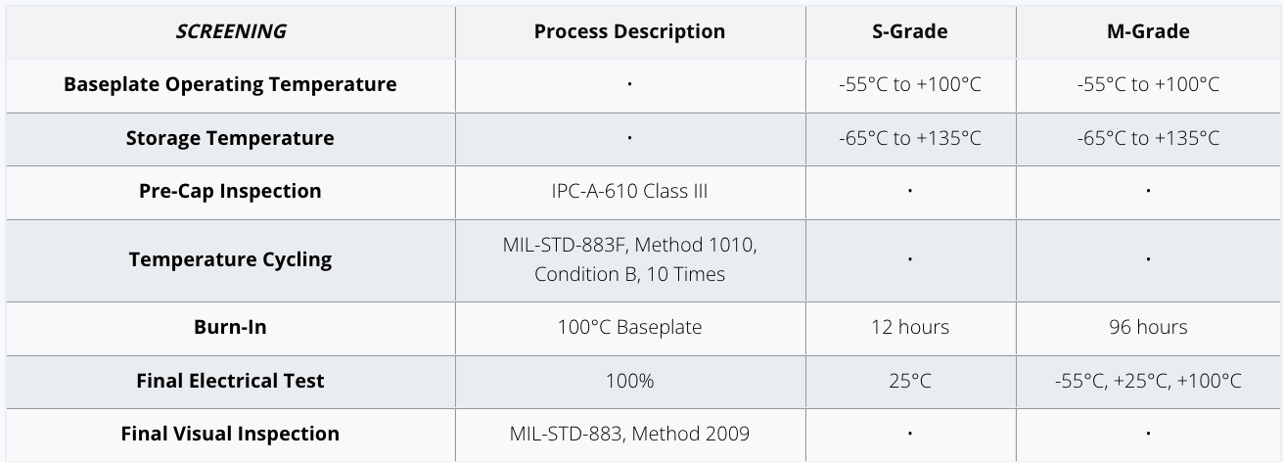Click the SCREENING column header

tap(230, 31)
